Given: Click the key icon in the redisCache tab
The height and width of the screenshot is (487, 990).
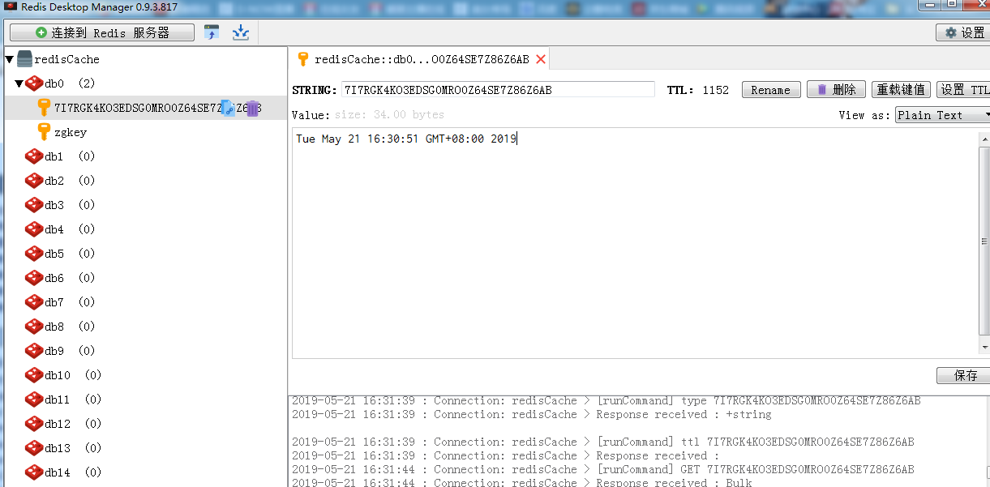Looking at the screenshot, I should pos(303,59).
